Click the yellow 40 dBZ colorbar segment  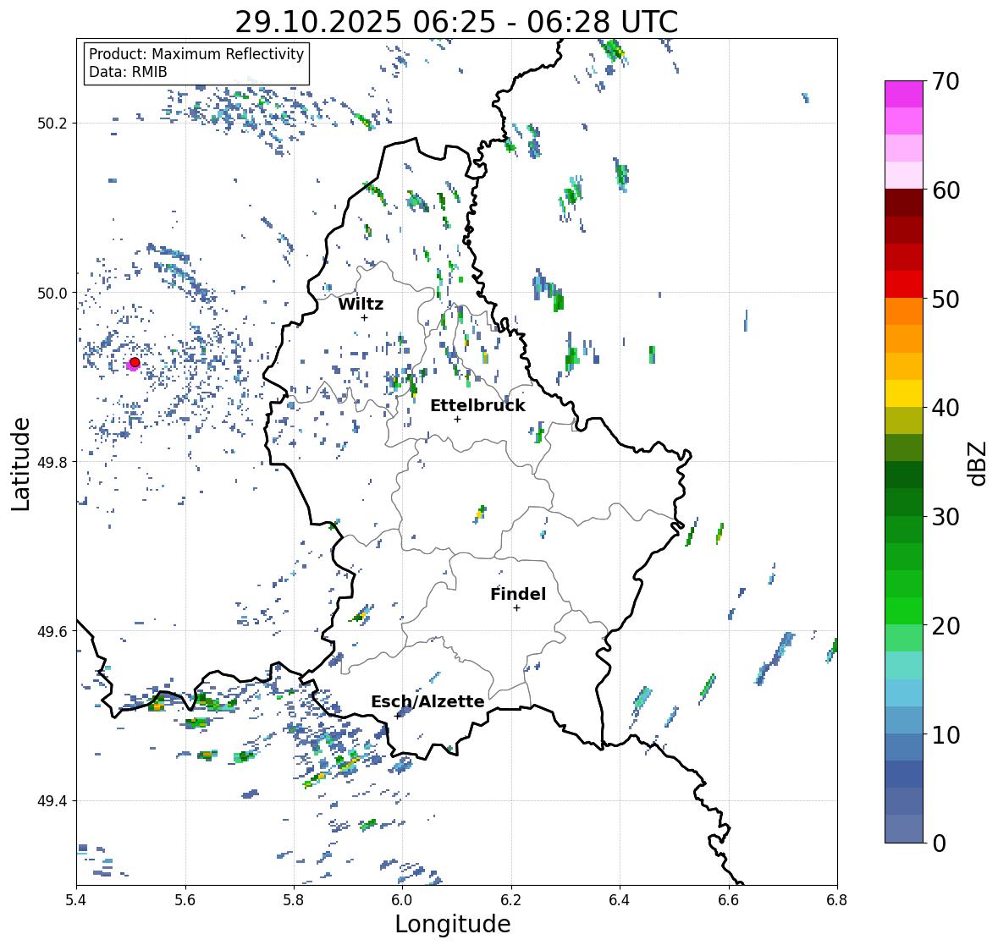pyautogui.click(x=904, y=393)
